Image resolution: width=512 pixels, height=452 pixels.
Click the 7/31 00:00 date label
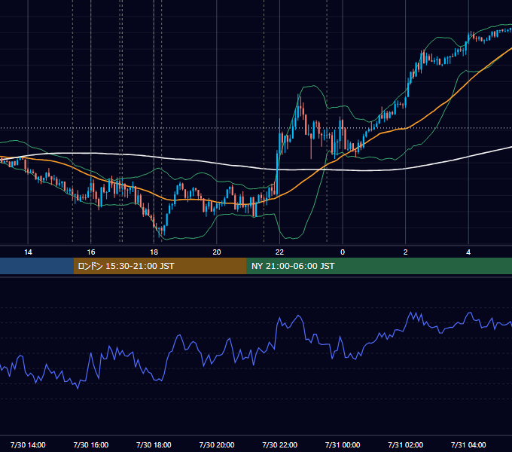point(343,444)
